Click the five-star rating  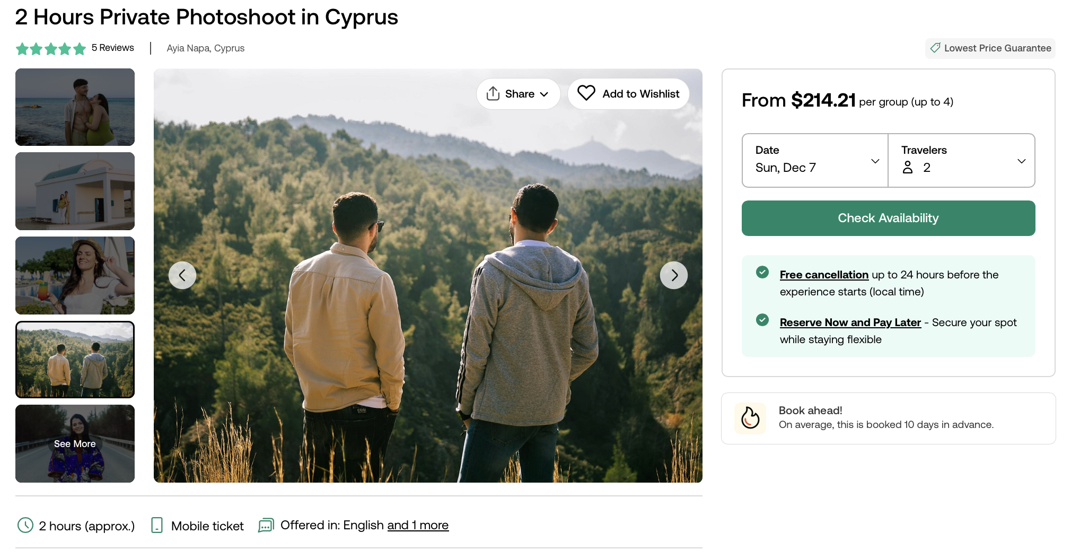[x=51, y=49]
